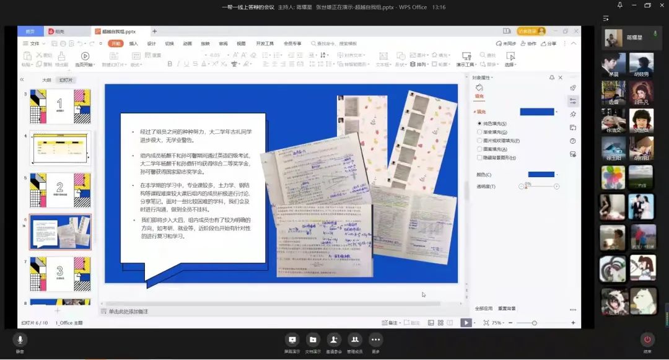Start slideshow from current slide play icon
669x360 pixels.
coord(85,56)
